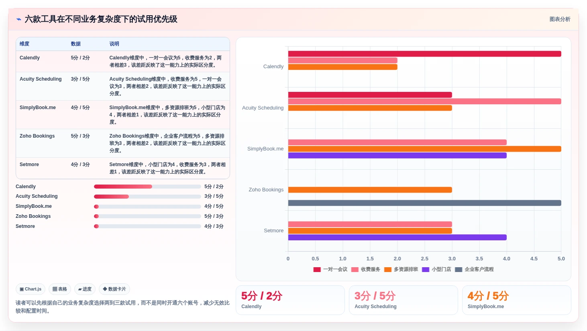587x331 pixels.
Task: Click the 4分 / 3分 value in Setmore table row
Action: [x=80, y=164]
